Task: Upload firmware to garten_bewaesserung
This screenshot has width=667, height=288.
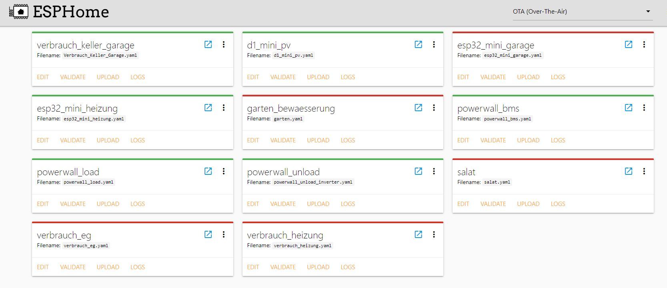Action: click(x=318, y=140)
